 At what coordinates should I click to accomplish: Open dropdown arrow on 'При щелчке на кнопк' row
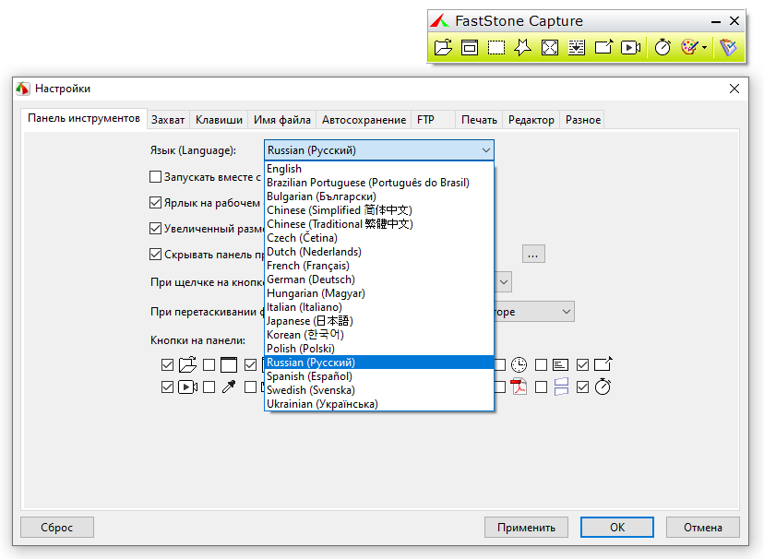504,282
